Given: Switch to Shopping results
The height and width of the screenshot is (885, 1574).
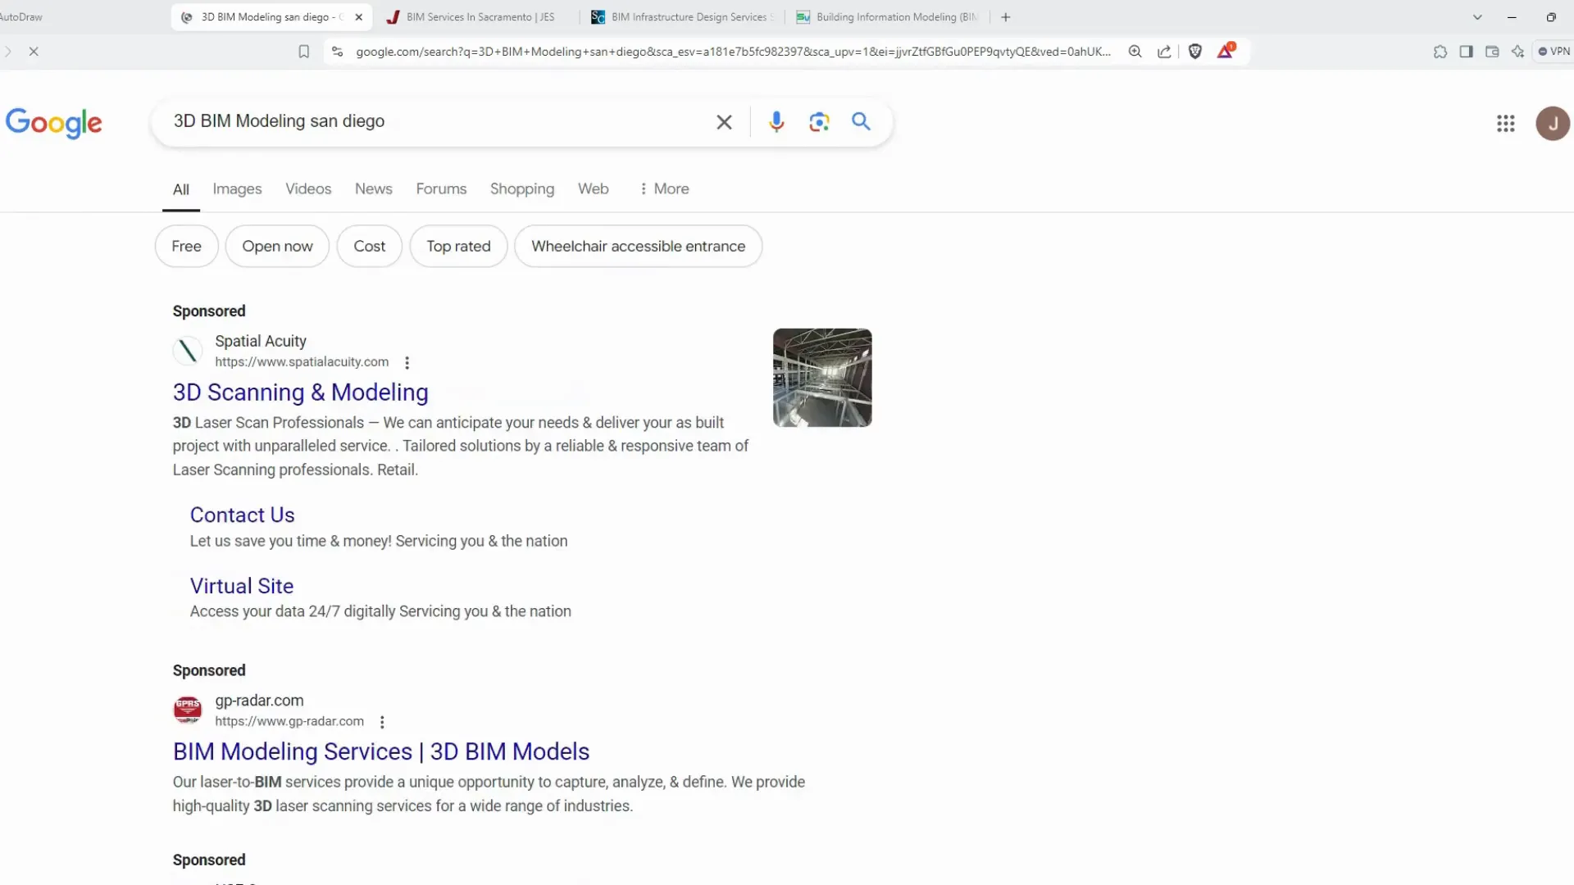Looking at the screenshot, I should 522,189.
